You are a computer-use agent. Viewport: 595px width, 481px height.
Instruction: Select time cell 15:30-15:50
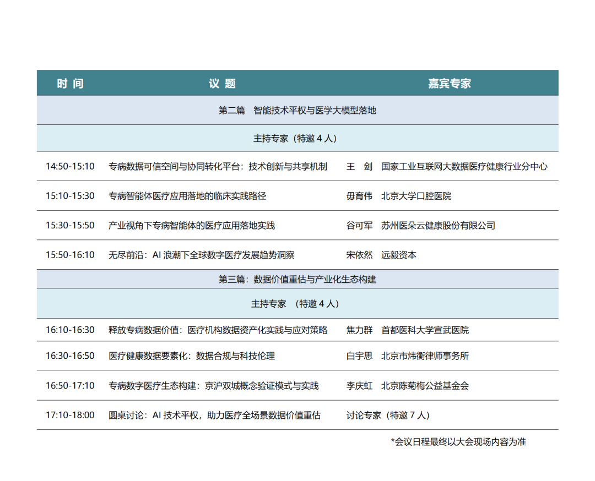tap(70, 226)
